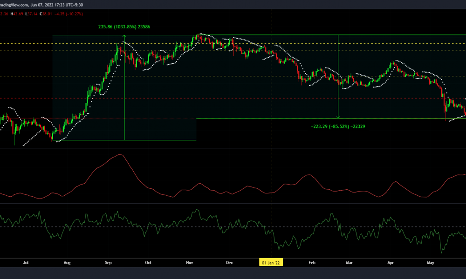Click the 'Jun 07, 2022 17:23 UTC+5:30' timestamp
This screenshot has height=279, width=466.
point(57,5)
